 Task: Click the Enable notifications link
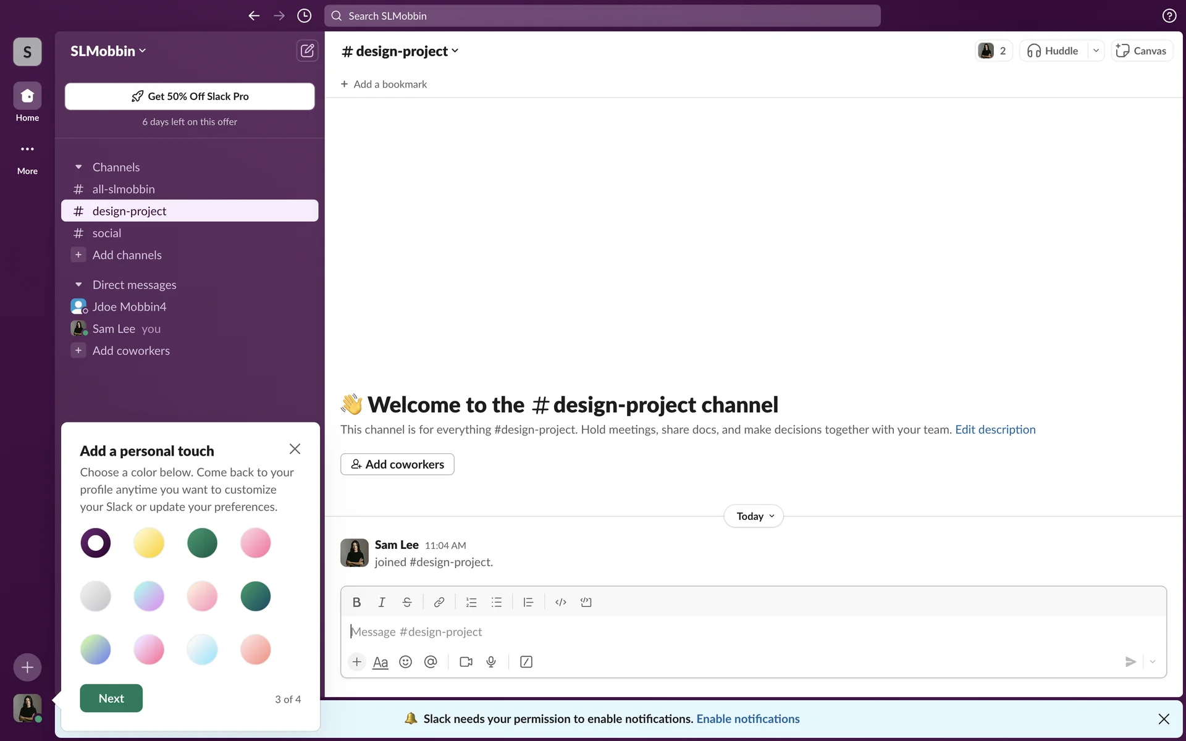click(x=747, y=719)
